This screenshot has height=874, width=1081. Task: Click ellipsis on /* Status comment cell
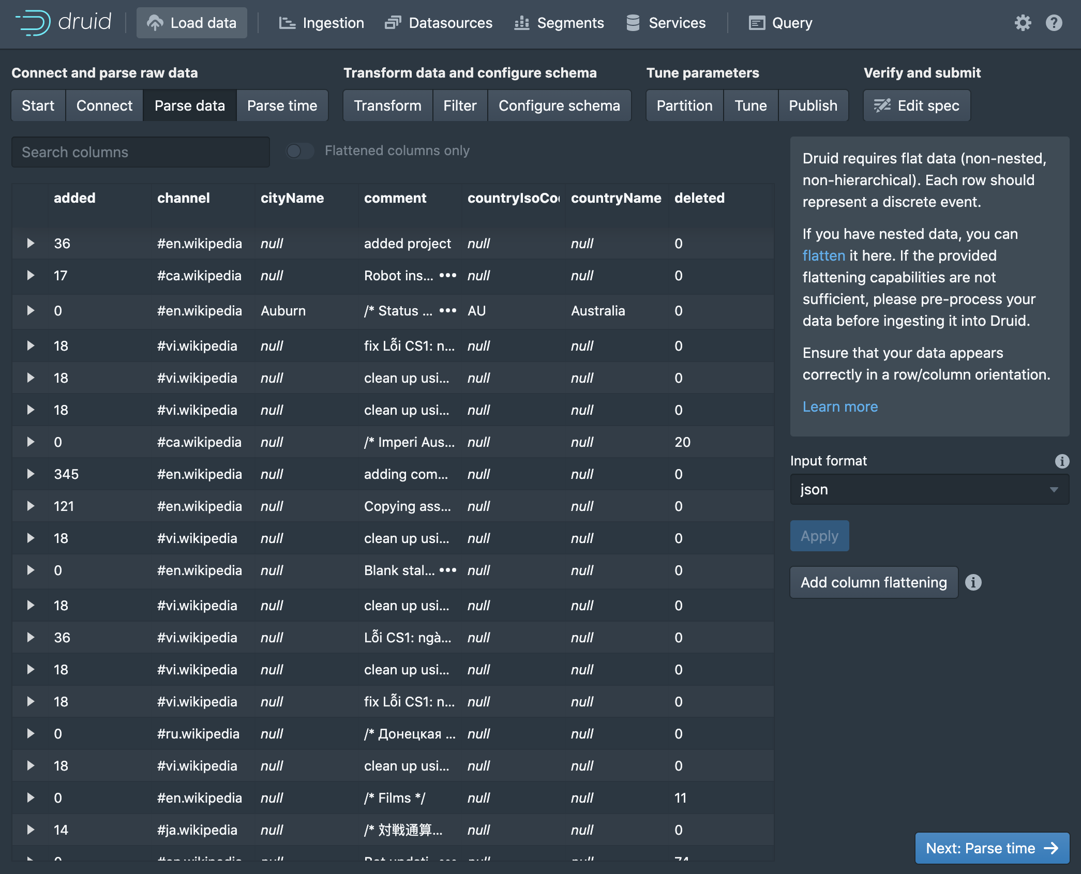point(447,311)
